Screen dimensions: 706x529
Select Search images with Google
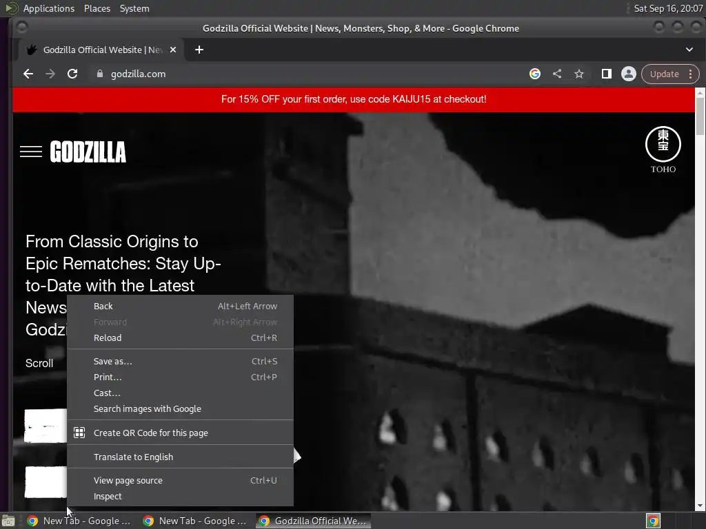[180, 409]
